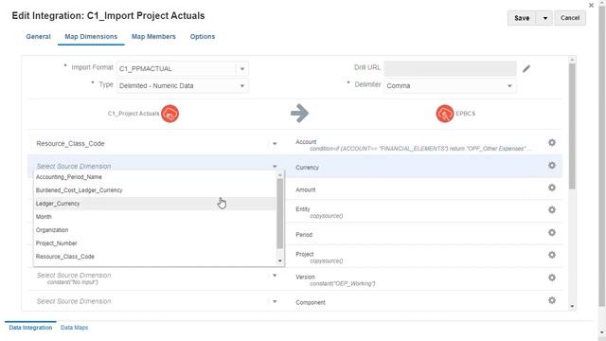Click the Drill URL input field

(x=450, y=68)
